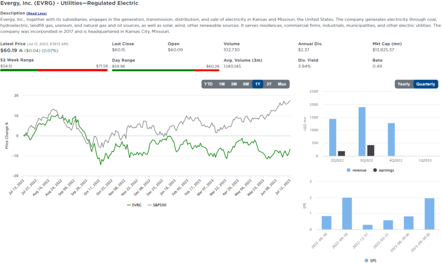Viewport: 442px width, 263px height.
Task: Click the 2023-03-31 EPS bar
Action: (388, 225)
